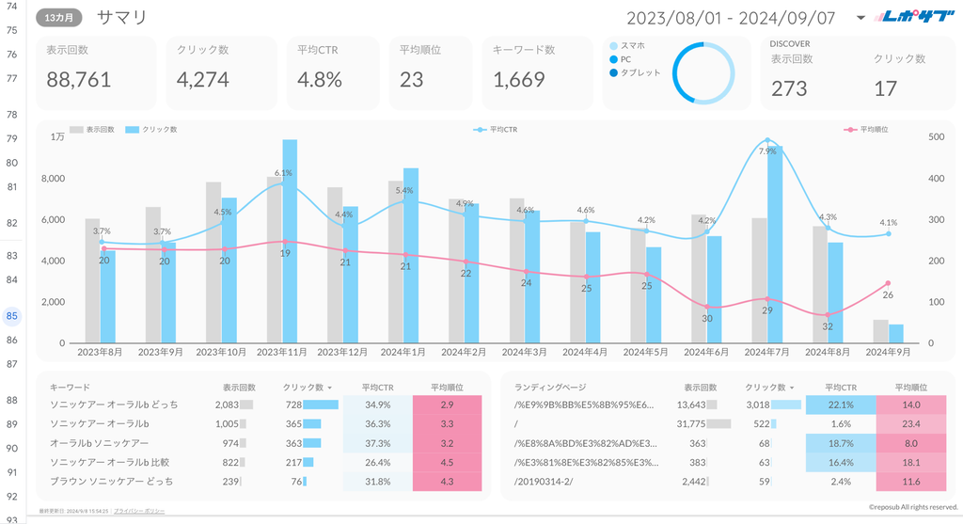Click the ランディングページ column header

(x=550, y=387)
